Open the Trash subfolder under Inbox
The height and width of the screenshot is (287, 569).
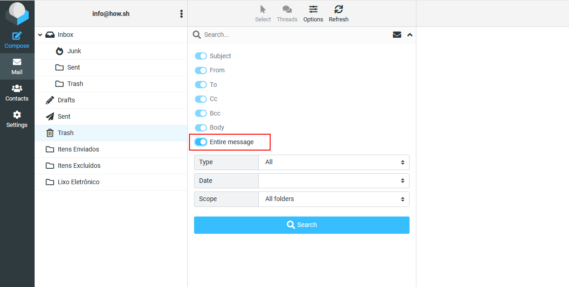(x=111, y=84)
